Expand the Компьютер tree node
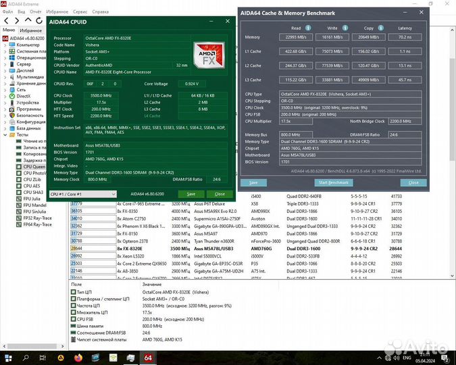Viewport: 456px width, 365px height. coord(5,45)
